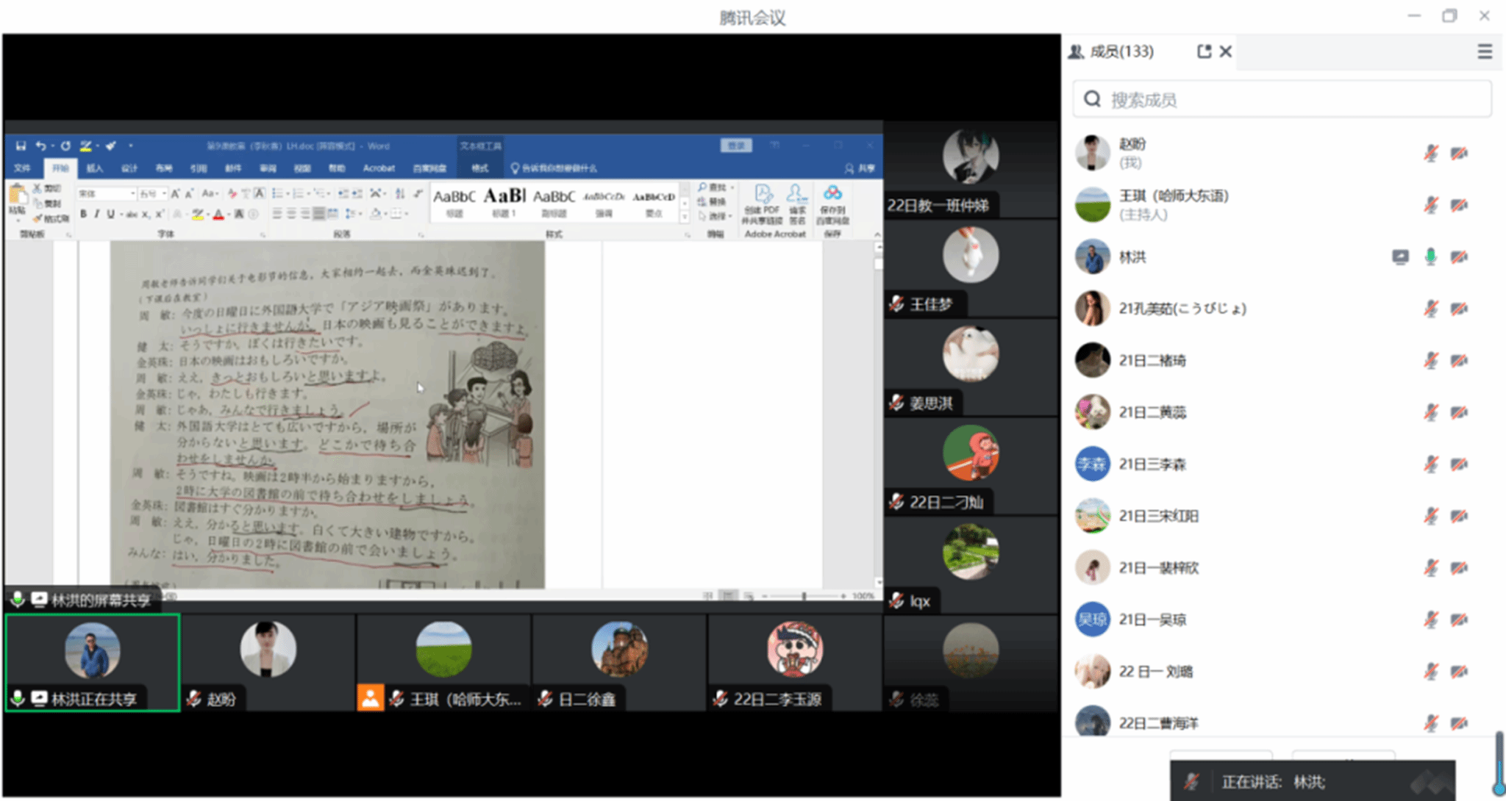Open the highlight color dropdown arrow
1506x801 pixels.
(x=207, y=214)
